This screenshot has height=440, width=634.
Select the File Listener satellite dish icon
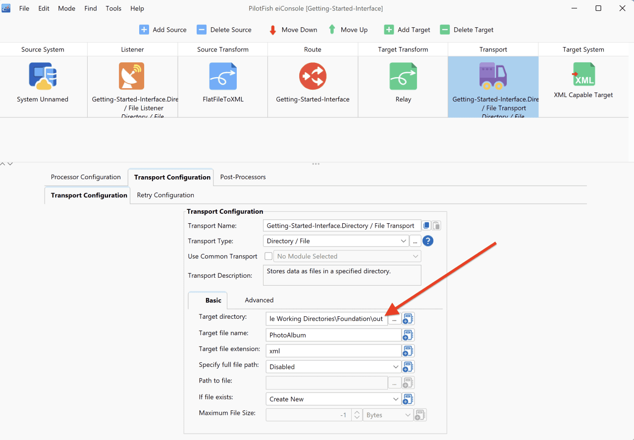[132, 76]
